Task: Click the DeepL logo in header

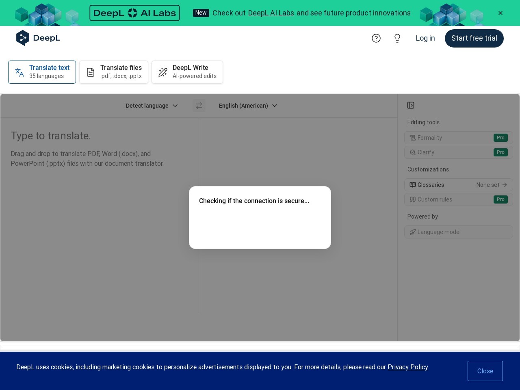Action: pos(38,38)
